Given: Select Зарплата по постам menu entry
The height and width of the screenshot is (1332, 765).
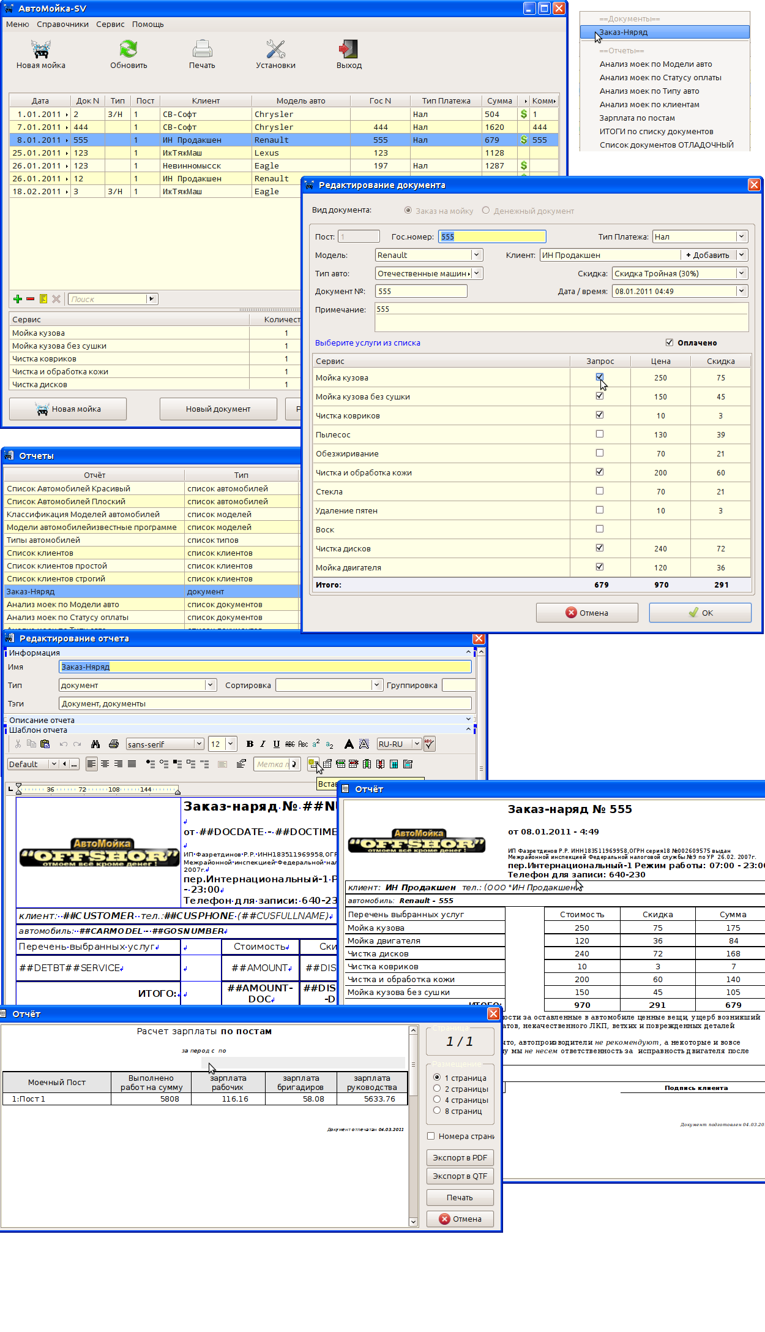Looking at the screenshot, I should tap(637, 118).
